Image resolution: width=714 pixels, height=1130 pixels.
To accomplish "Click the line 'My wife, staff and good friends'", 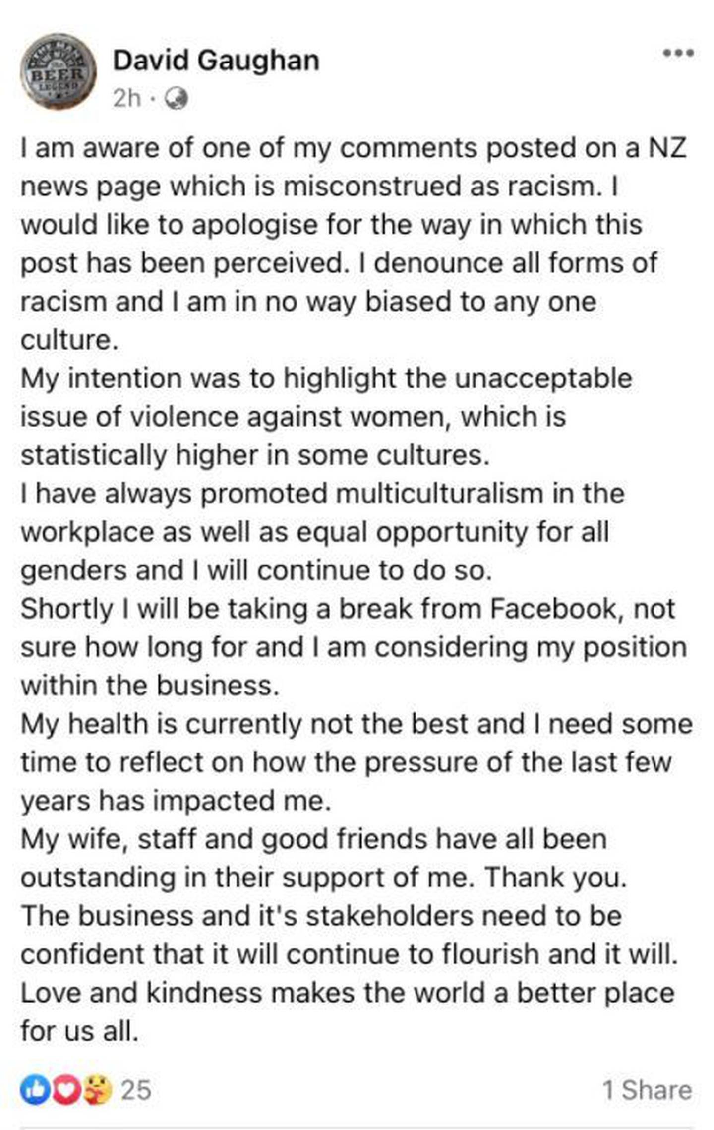I will [314, 839].
